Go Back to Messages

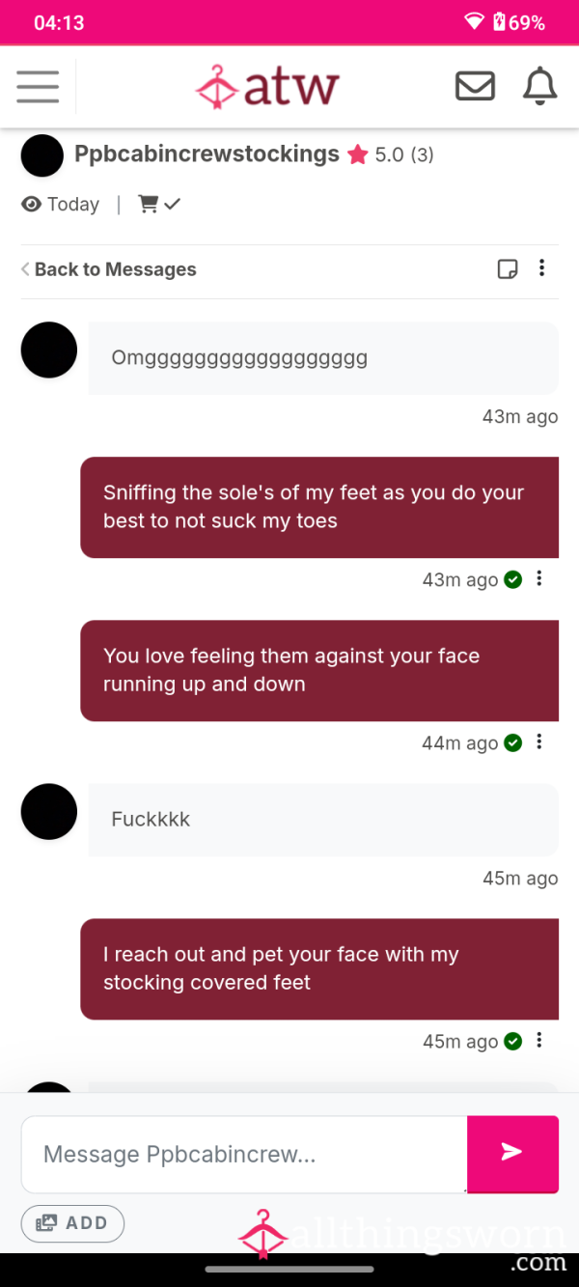108,269
